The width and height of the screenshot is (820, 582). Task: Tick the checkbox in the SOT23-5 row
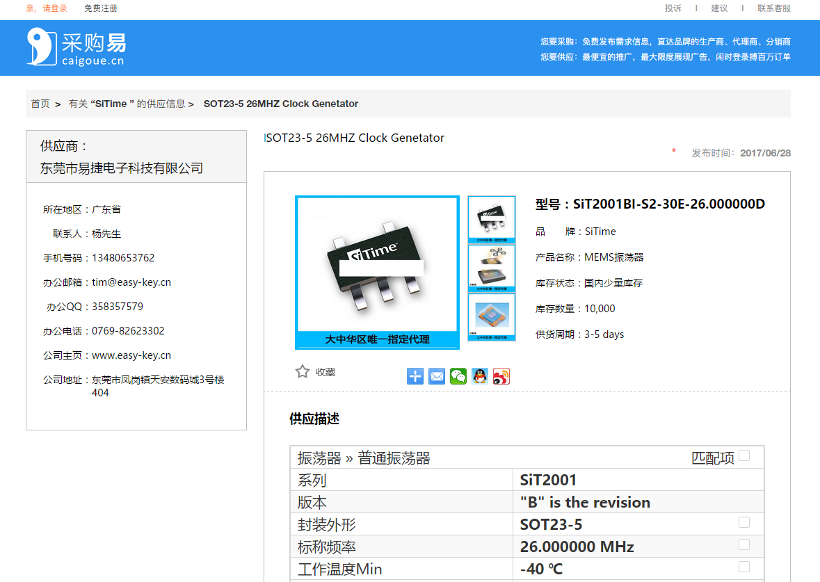(744, 522)
